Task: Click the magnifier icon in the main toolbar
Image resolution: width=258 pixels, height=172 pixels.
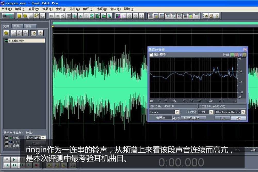Action: point(173,16)
